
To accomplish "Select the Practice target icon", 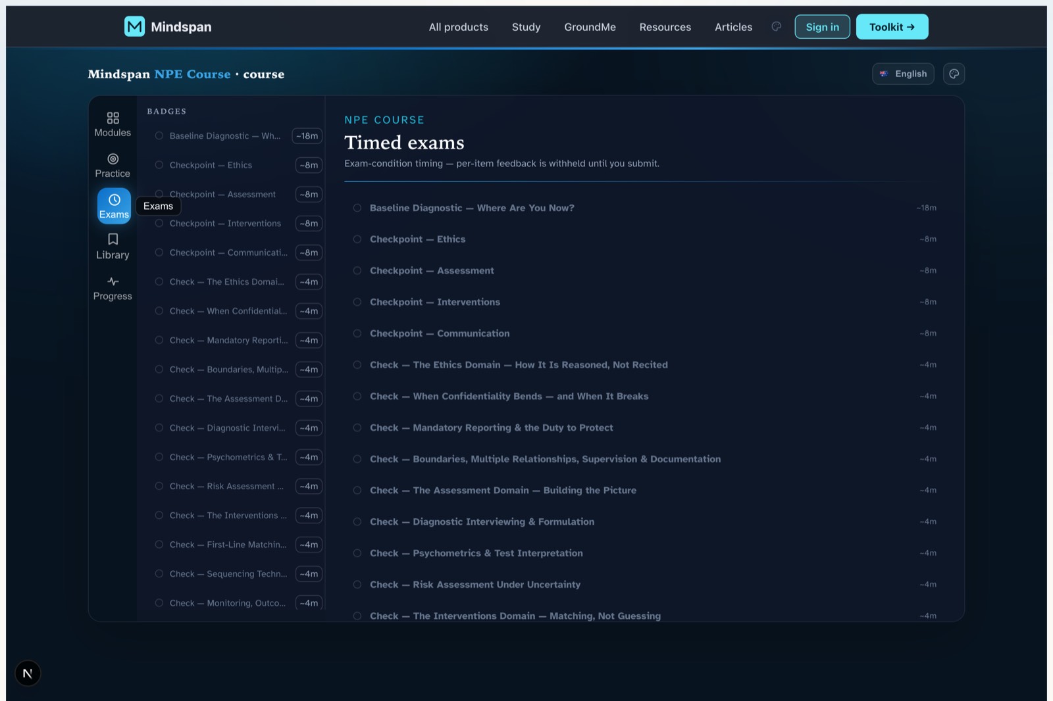I will [x=113, y=158].
